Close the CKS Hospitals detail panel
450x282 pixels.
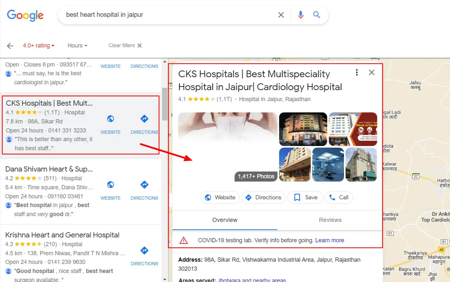[372, 72]
